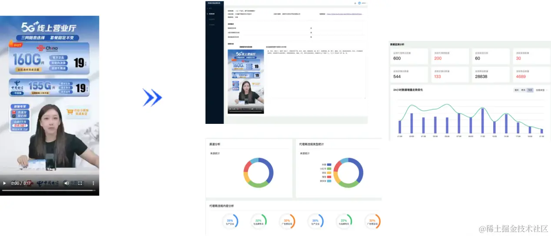Click the 渠道分析 donut chart
Image resolution: width=551 pixels, height=236 pixels.
click(x=259, y=173)
